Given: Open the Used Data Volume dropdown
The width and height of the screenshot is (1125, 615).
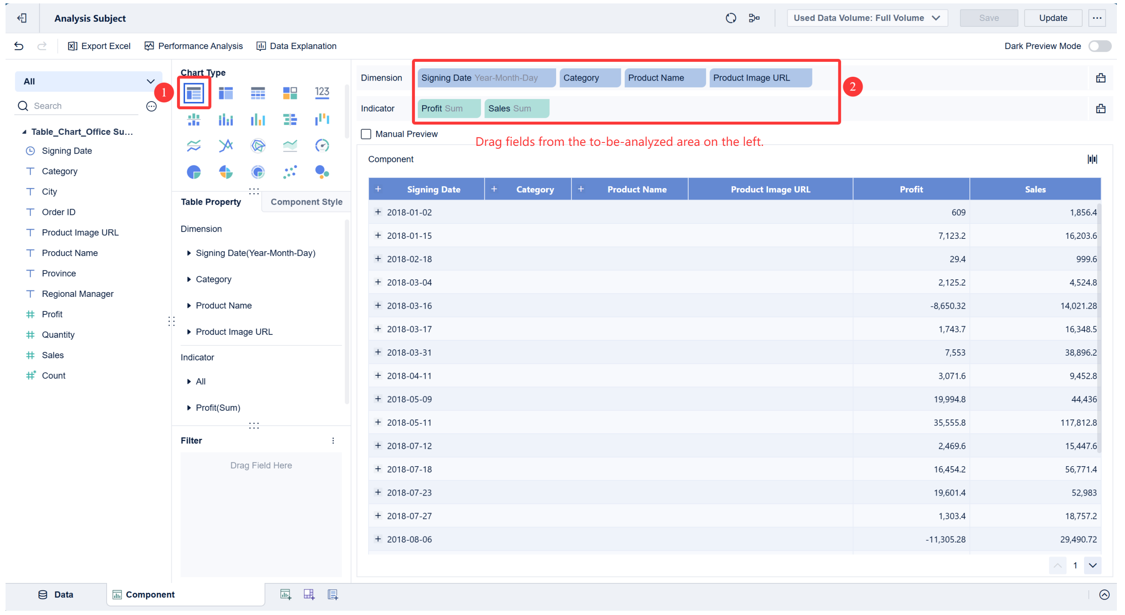Looking at the screenshot, I should [x=867, y=18].
